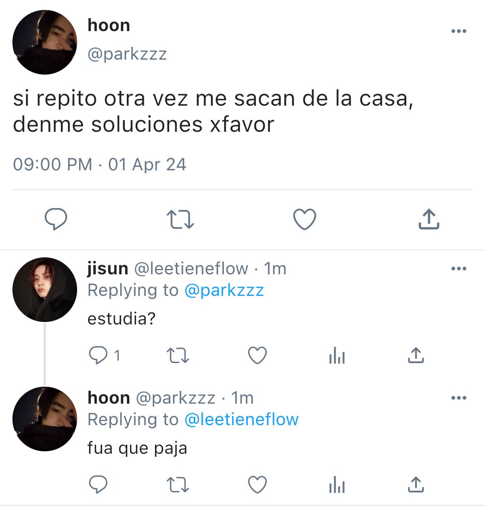Open jisun's profile picture
Viewport: 485px width, 506px height.
45,290
